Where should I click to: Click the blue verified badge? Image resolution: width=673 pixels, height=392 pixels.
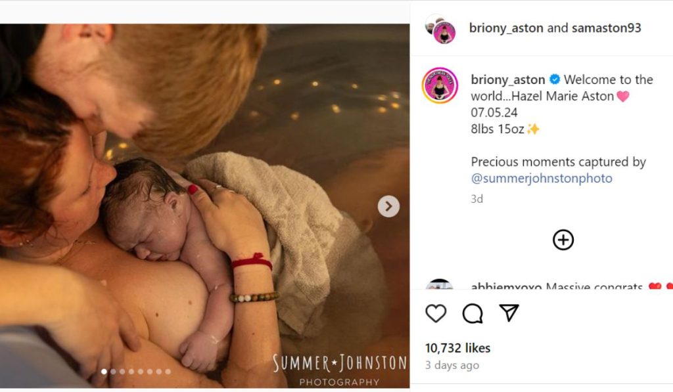click(x=555, y=80)
